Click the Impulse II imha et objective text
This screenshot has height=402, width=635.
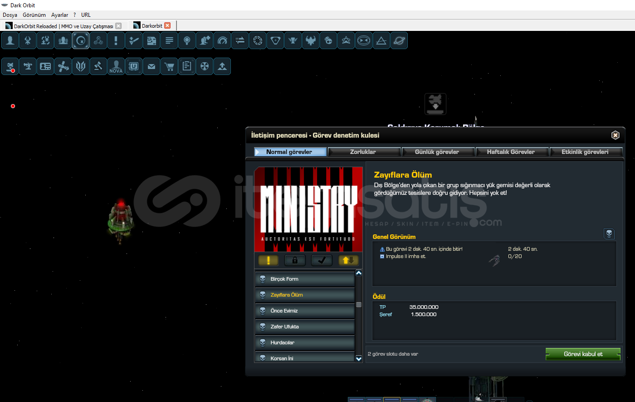[x=406, y=256]
